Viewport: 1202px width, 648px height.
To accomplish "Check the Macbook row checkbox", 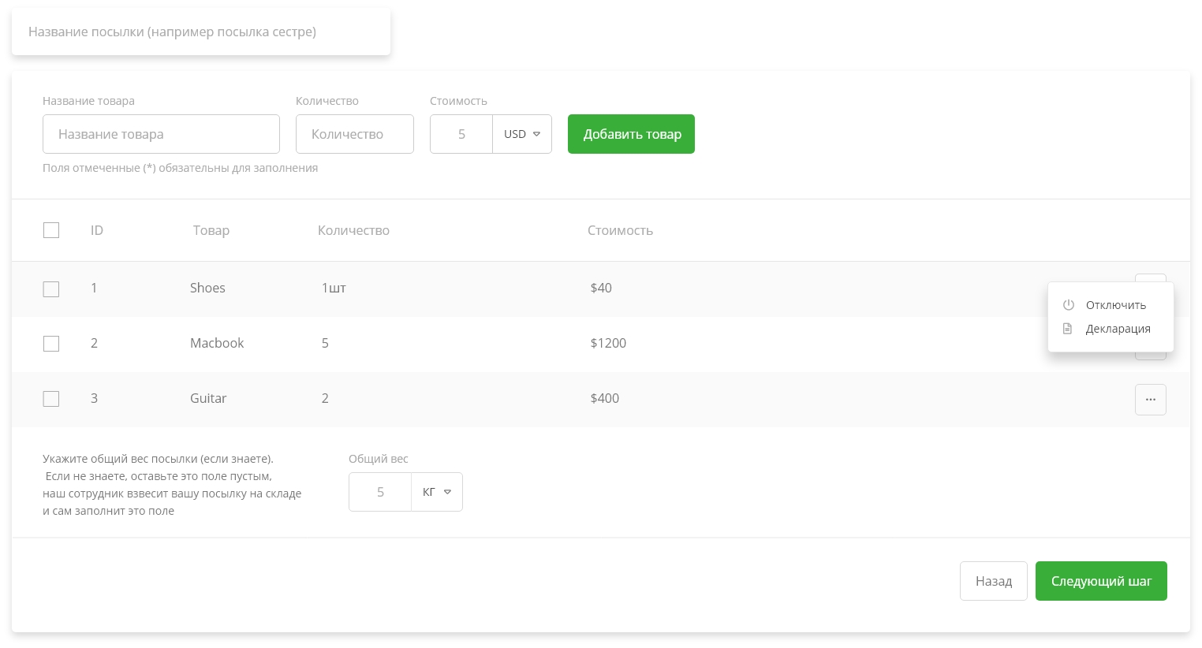I will coord(51,344).
